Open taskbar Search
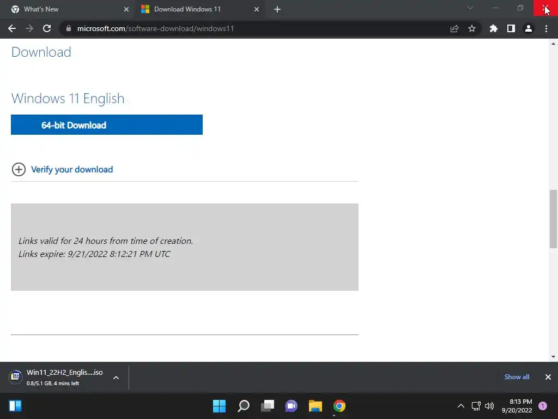Viewport: 558px width, 419px height. (244, 406)
